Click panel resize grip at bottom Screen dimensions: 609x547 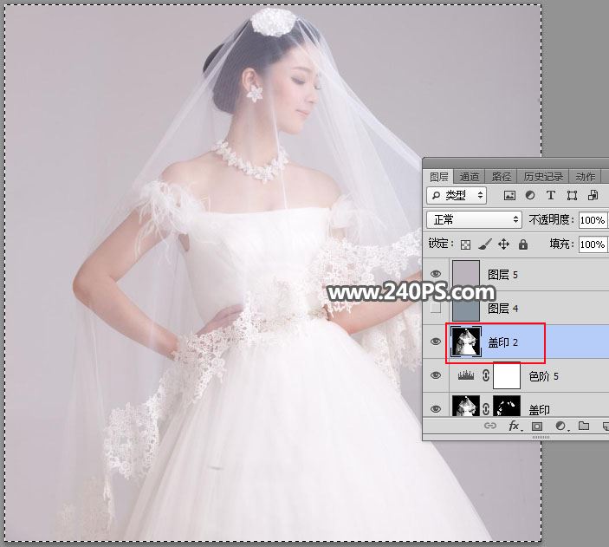(541, 438)
